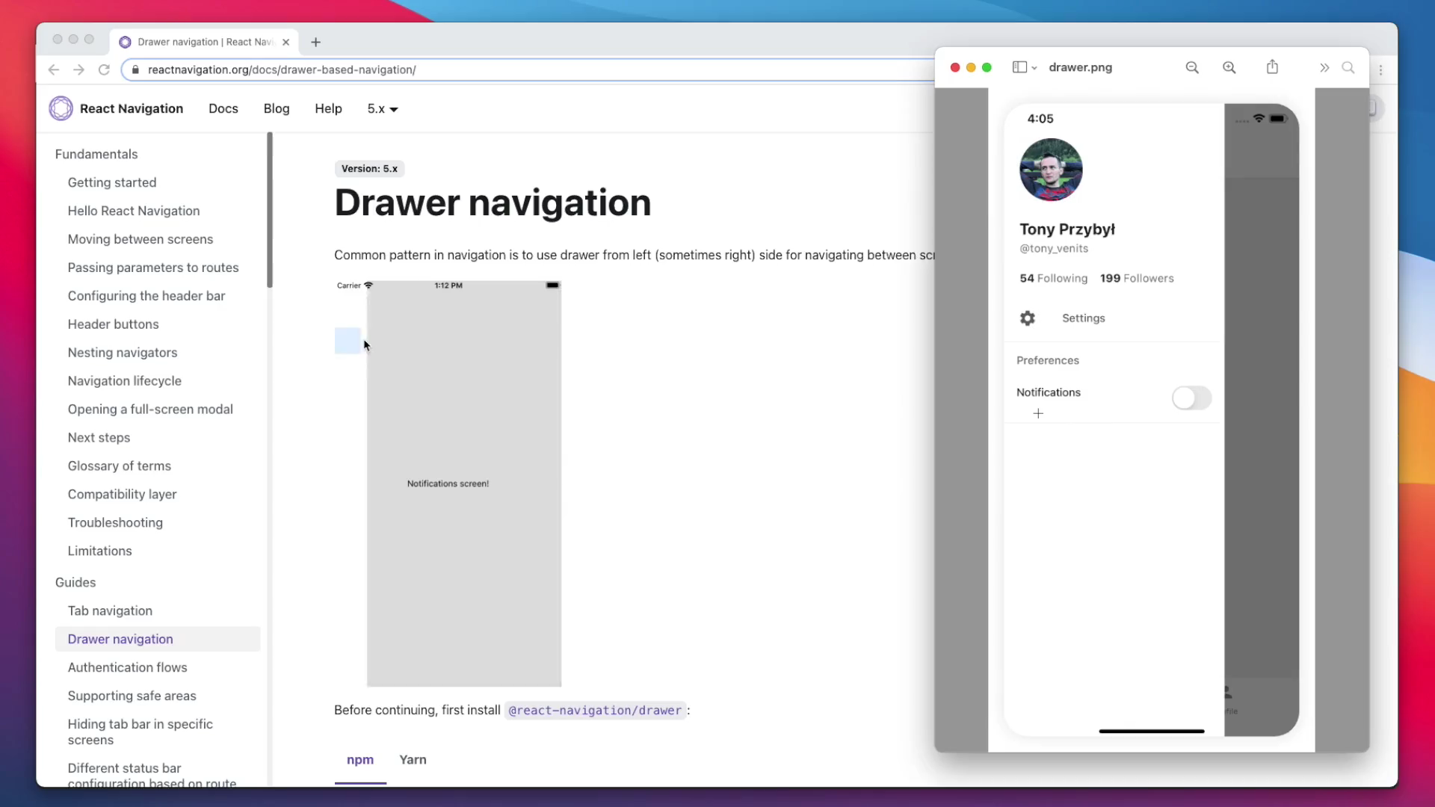The width and height of the screenshot is (1435, 807).
Task: Click the browser back arrow
Action: click(53, 69)
